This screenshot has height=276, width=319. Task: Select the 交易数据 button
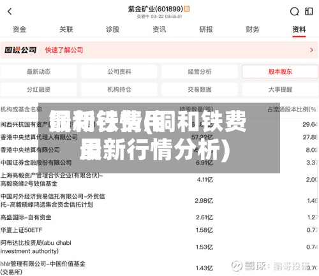(200, 89)
